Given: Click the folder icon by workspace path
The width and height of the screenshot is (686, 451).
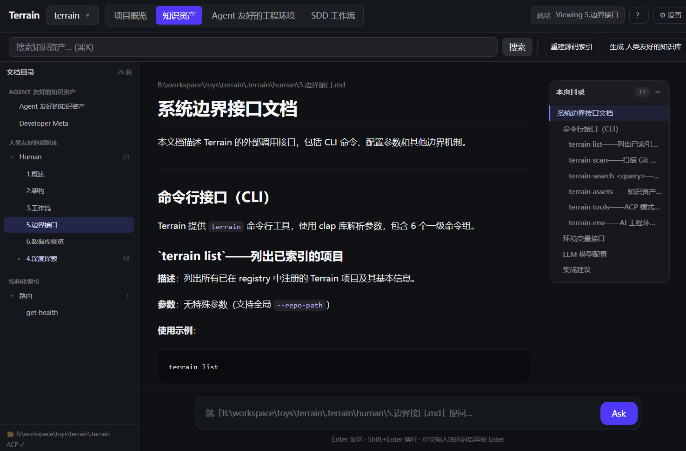Looking at the screenshot, I should 10,434.
